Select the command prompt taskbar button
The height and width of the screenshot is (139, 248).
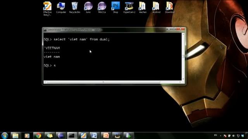point(72,136)
